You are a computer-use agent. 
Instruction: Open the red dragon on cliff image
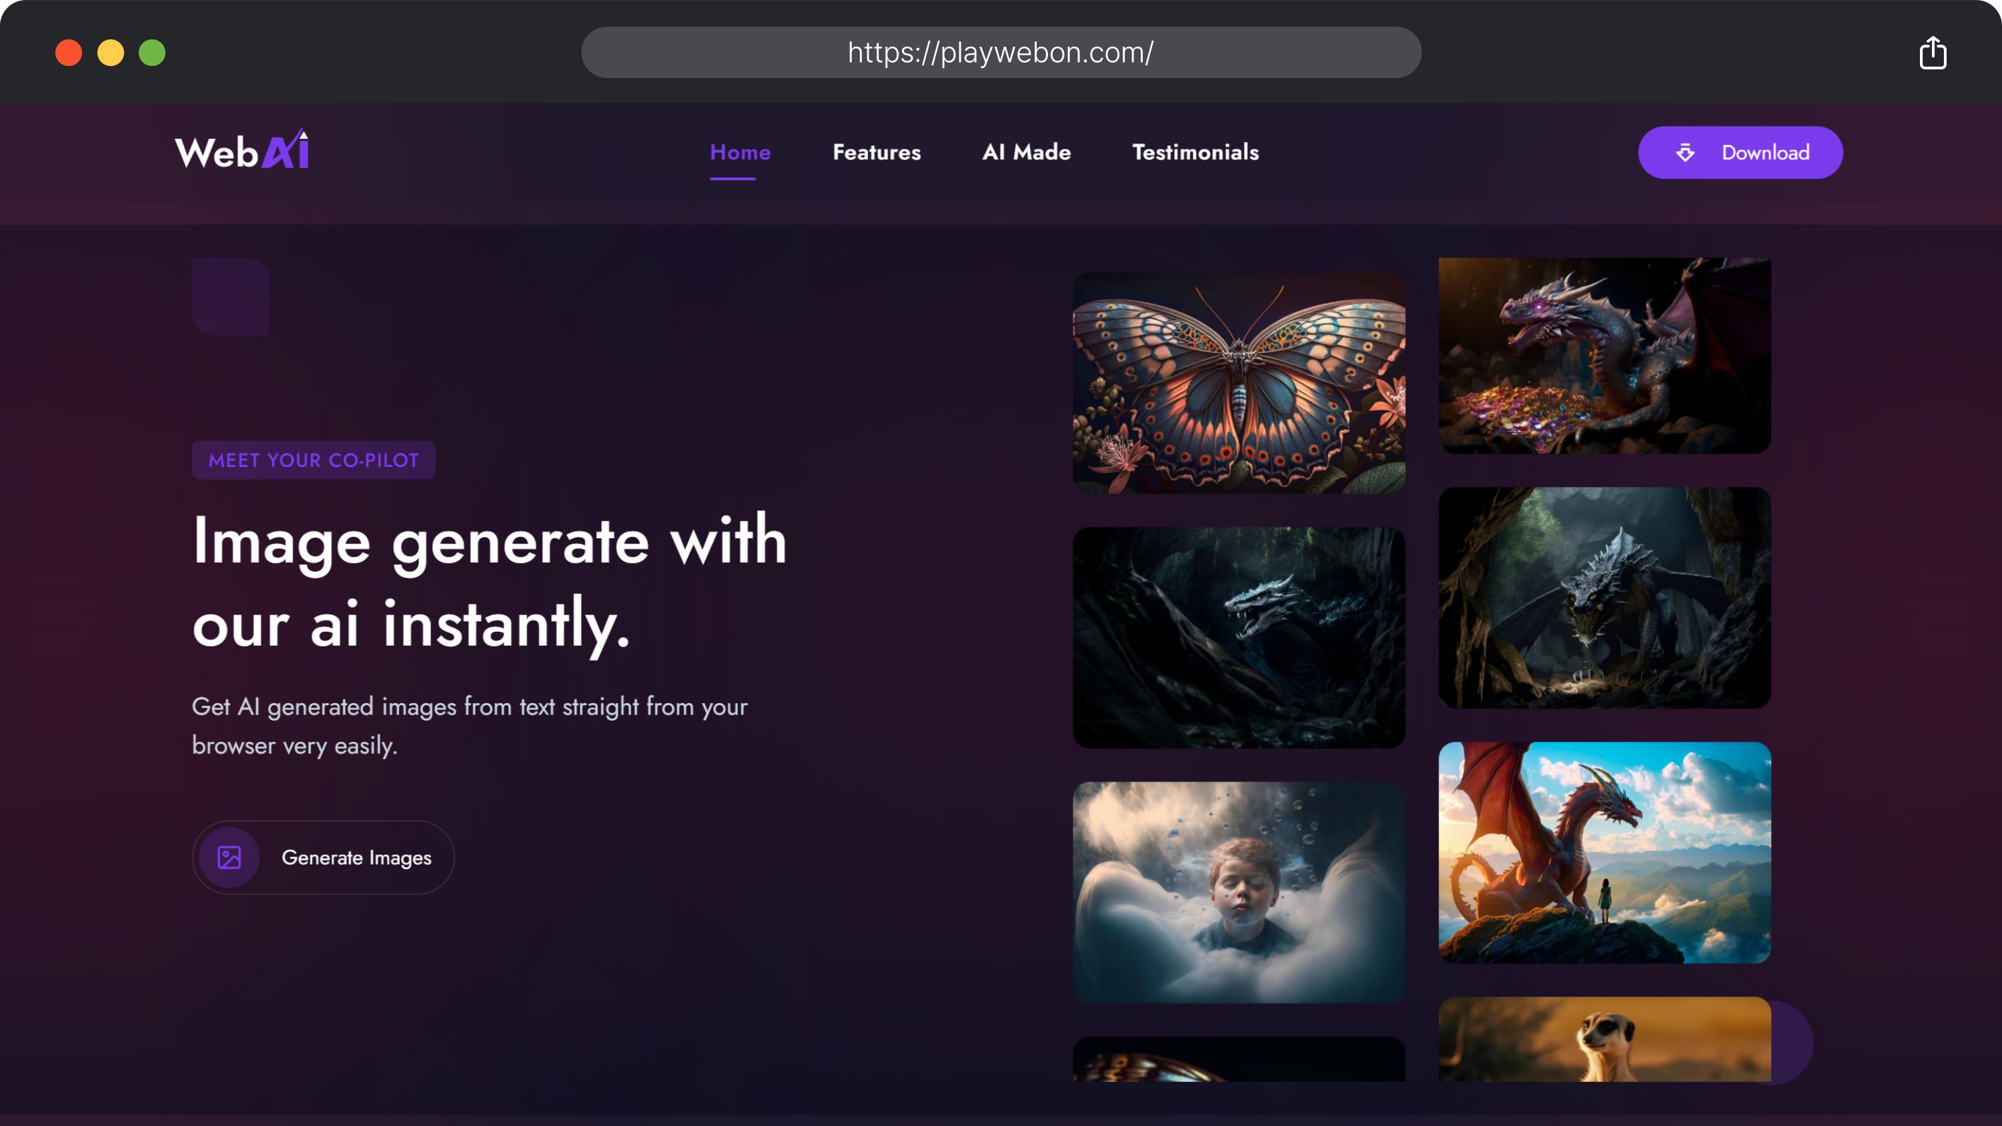pos(1604,853)
